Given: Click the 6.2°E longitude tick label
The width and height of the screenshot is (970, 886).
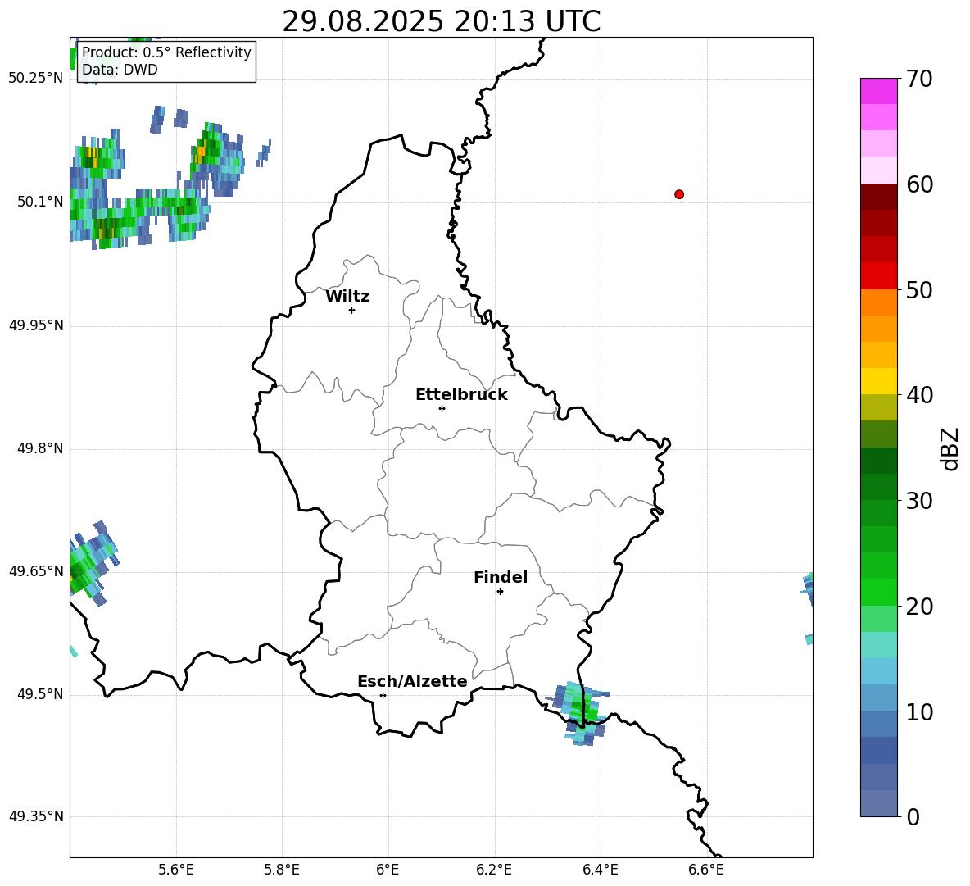Looking at the screenshot, I should pyautogui.click(x=494, y=870).
